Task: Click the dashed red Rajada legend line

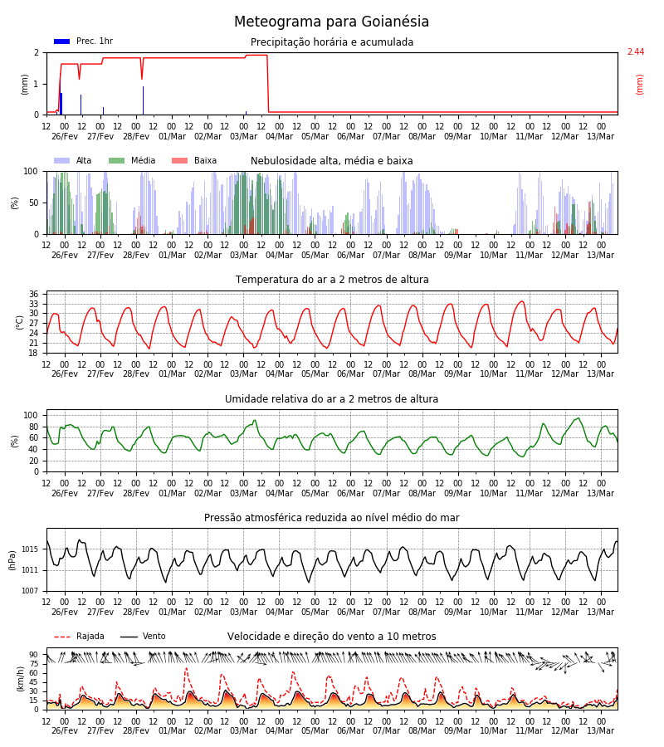Action: [x=62, y=637]
